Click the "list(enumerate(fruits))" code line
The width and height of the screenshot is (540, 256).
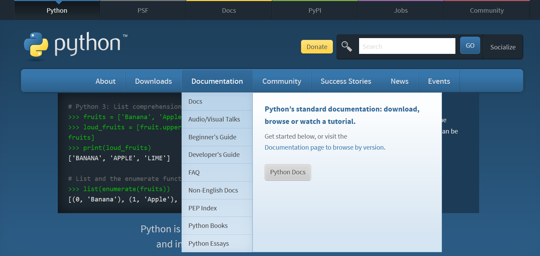[127, 189]
